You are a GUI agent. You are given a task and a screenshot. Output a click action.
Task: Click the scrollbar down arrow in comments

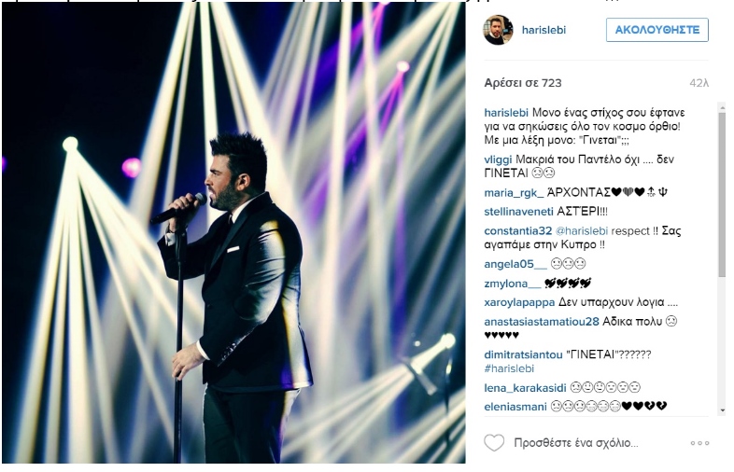point(721,410)
